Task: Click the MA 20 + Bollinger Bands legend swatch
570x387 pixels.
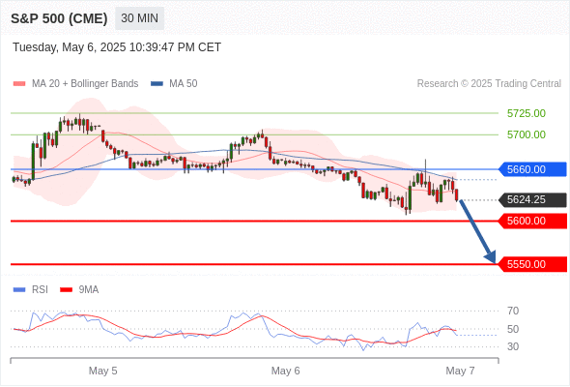Action: coord(19,84)
